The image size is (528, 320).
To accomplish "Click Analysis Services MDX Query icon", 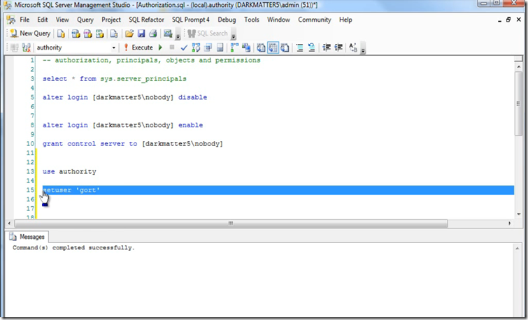I will pyautogui.click(x=76, y=34).
